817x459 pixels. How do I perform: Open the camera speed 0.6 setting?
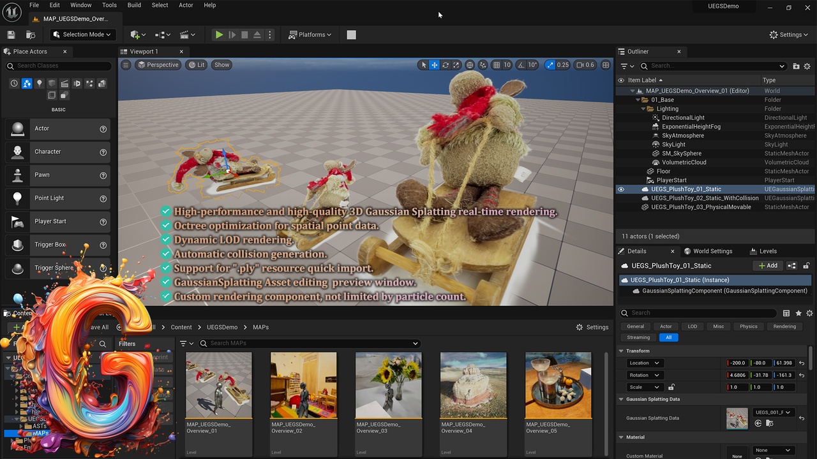(585, 65)
